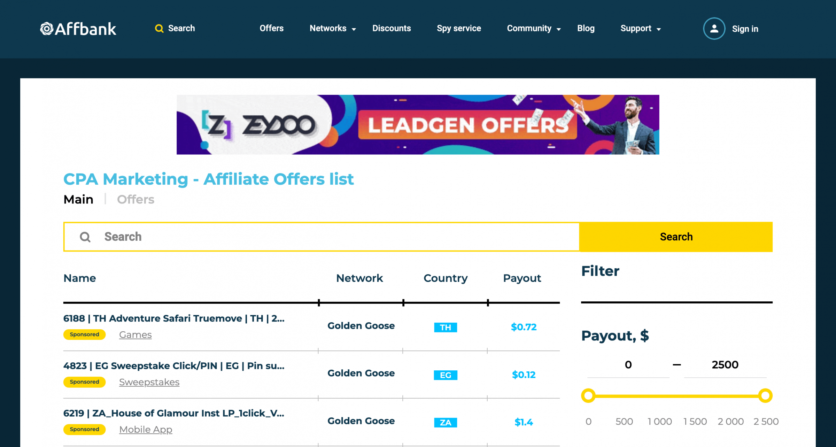The image size is (836, 447).
Task: Click Sponsored badge on House of Glamour offer
Action: click(84, 429)
